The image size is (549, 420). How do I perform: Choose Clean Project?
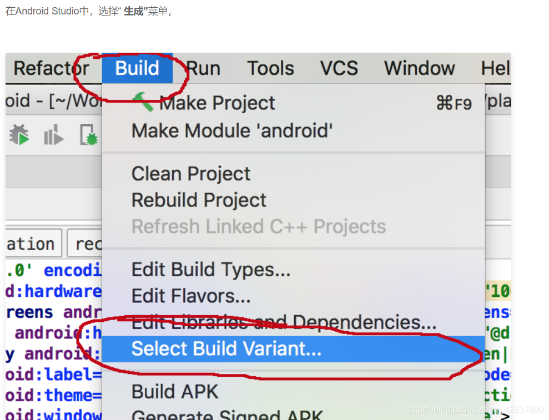coord(191,174)
